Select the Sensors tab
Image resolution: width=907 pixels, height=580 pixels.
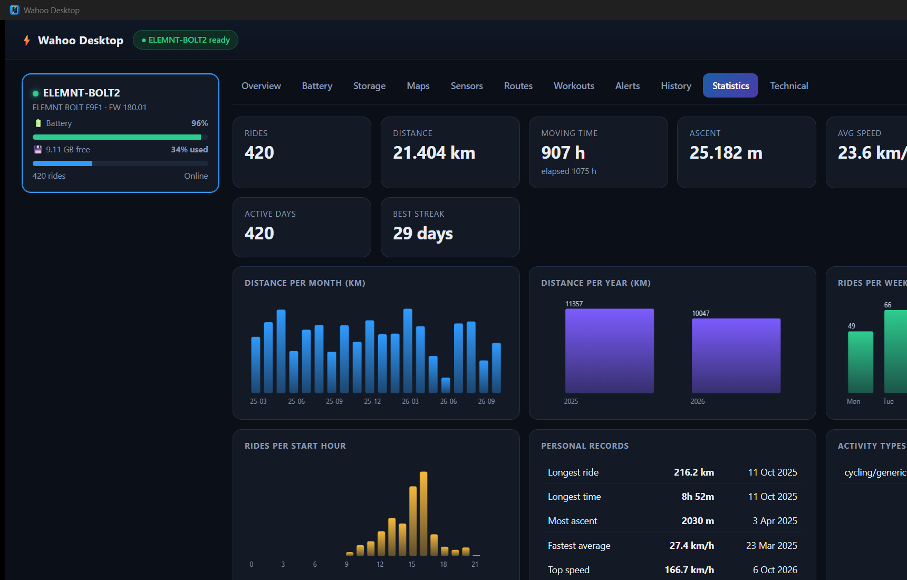[467, 86]
